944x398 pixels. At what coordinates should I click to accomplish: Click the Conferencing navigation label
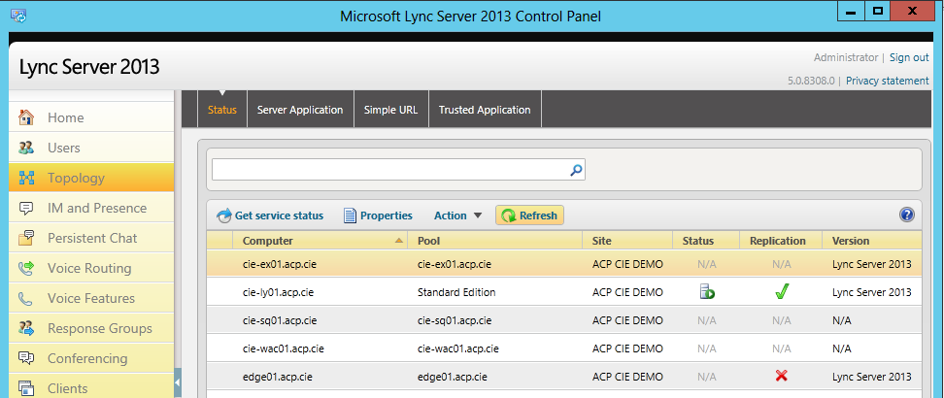(x=87, y=359)
